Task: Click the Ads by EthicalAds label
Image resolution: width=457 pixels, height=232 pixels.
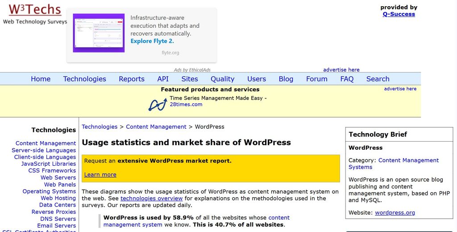Action: click(192, 70)
